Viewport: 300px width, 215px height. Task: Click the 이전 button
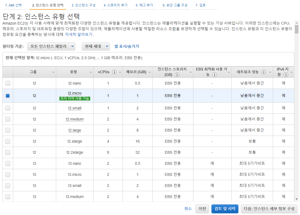pyautogui.click(x=202, y=209)
